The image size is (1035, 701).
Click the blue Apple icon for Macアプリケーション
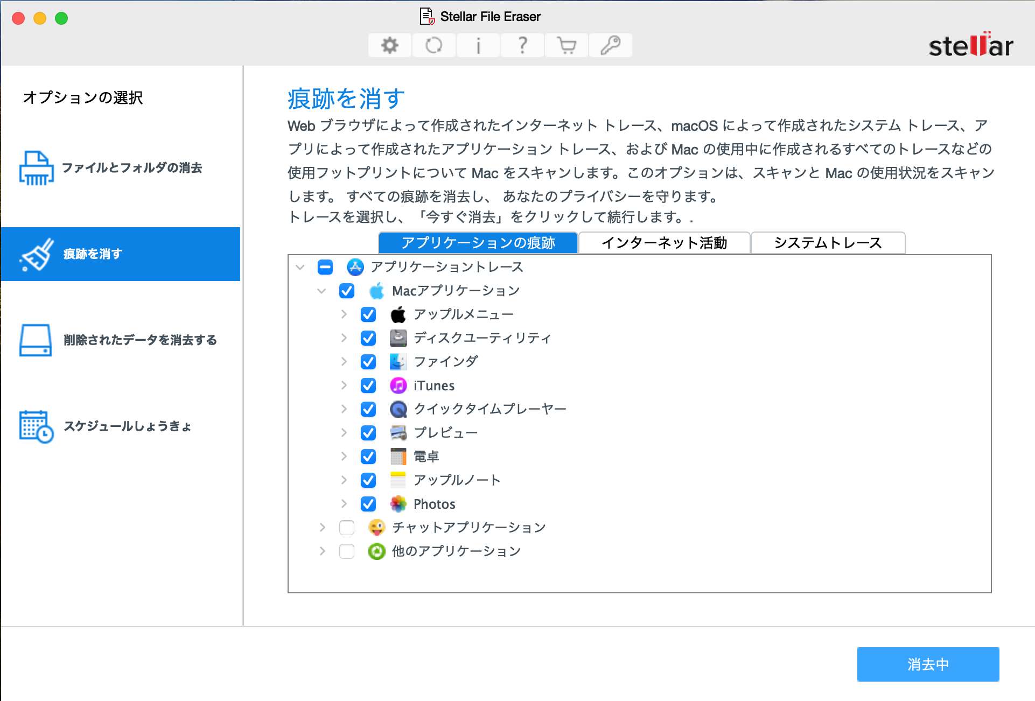[x=377, y=291]
